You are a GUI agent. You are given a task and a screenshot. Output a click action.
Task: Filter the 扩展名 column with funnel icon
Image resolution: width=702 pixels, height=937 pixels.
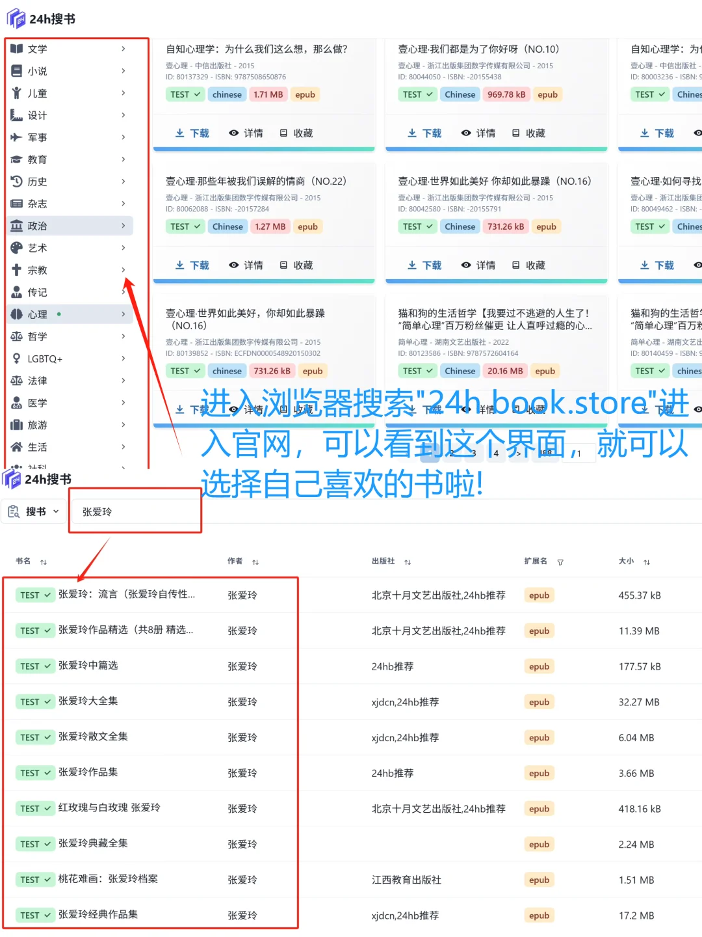tap(560, 562)
